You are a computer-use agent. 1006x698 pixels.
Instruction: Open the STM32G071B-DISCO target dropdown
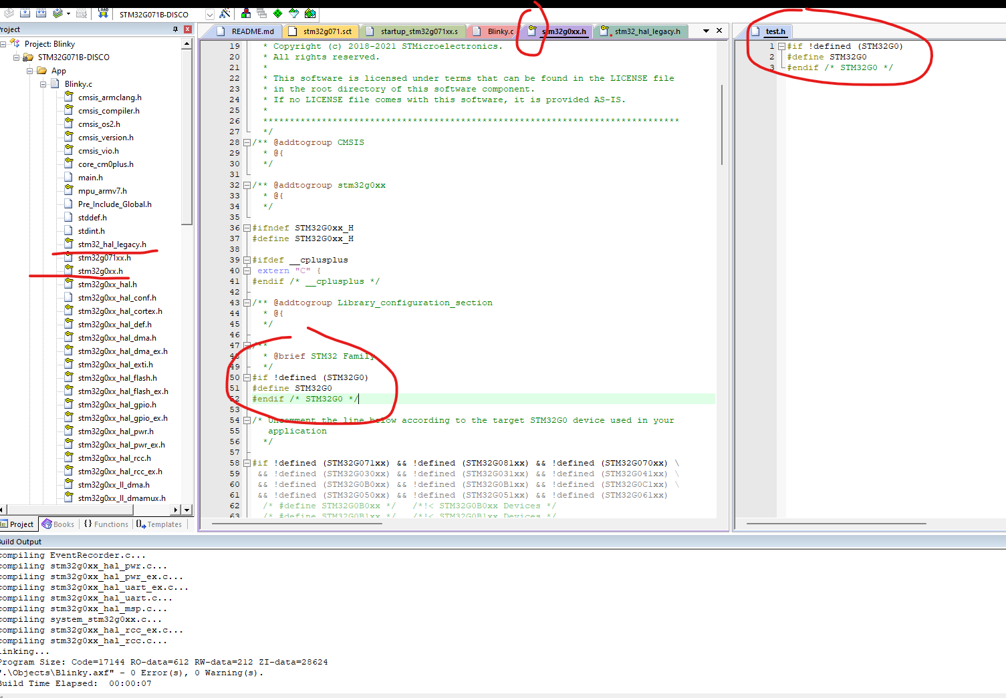tap(209, 14)
